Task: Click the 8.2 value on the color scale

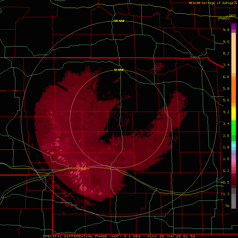Action: tap(226, 53)
